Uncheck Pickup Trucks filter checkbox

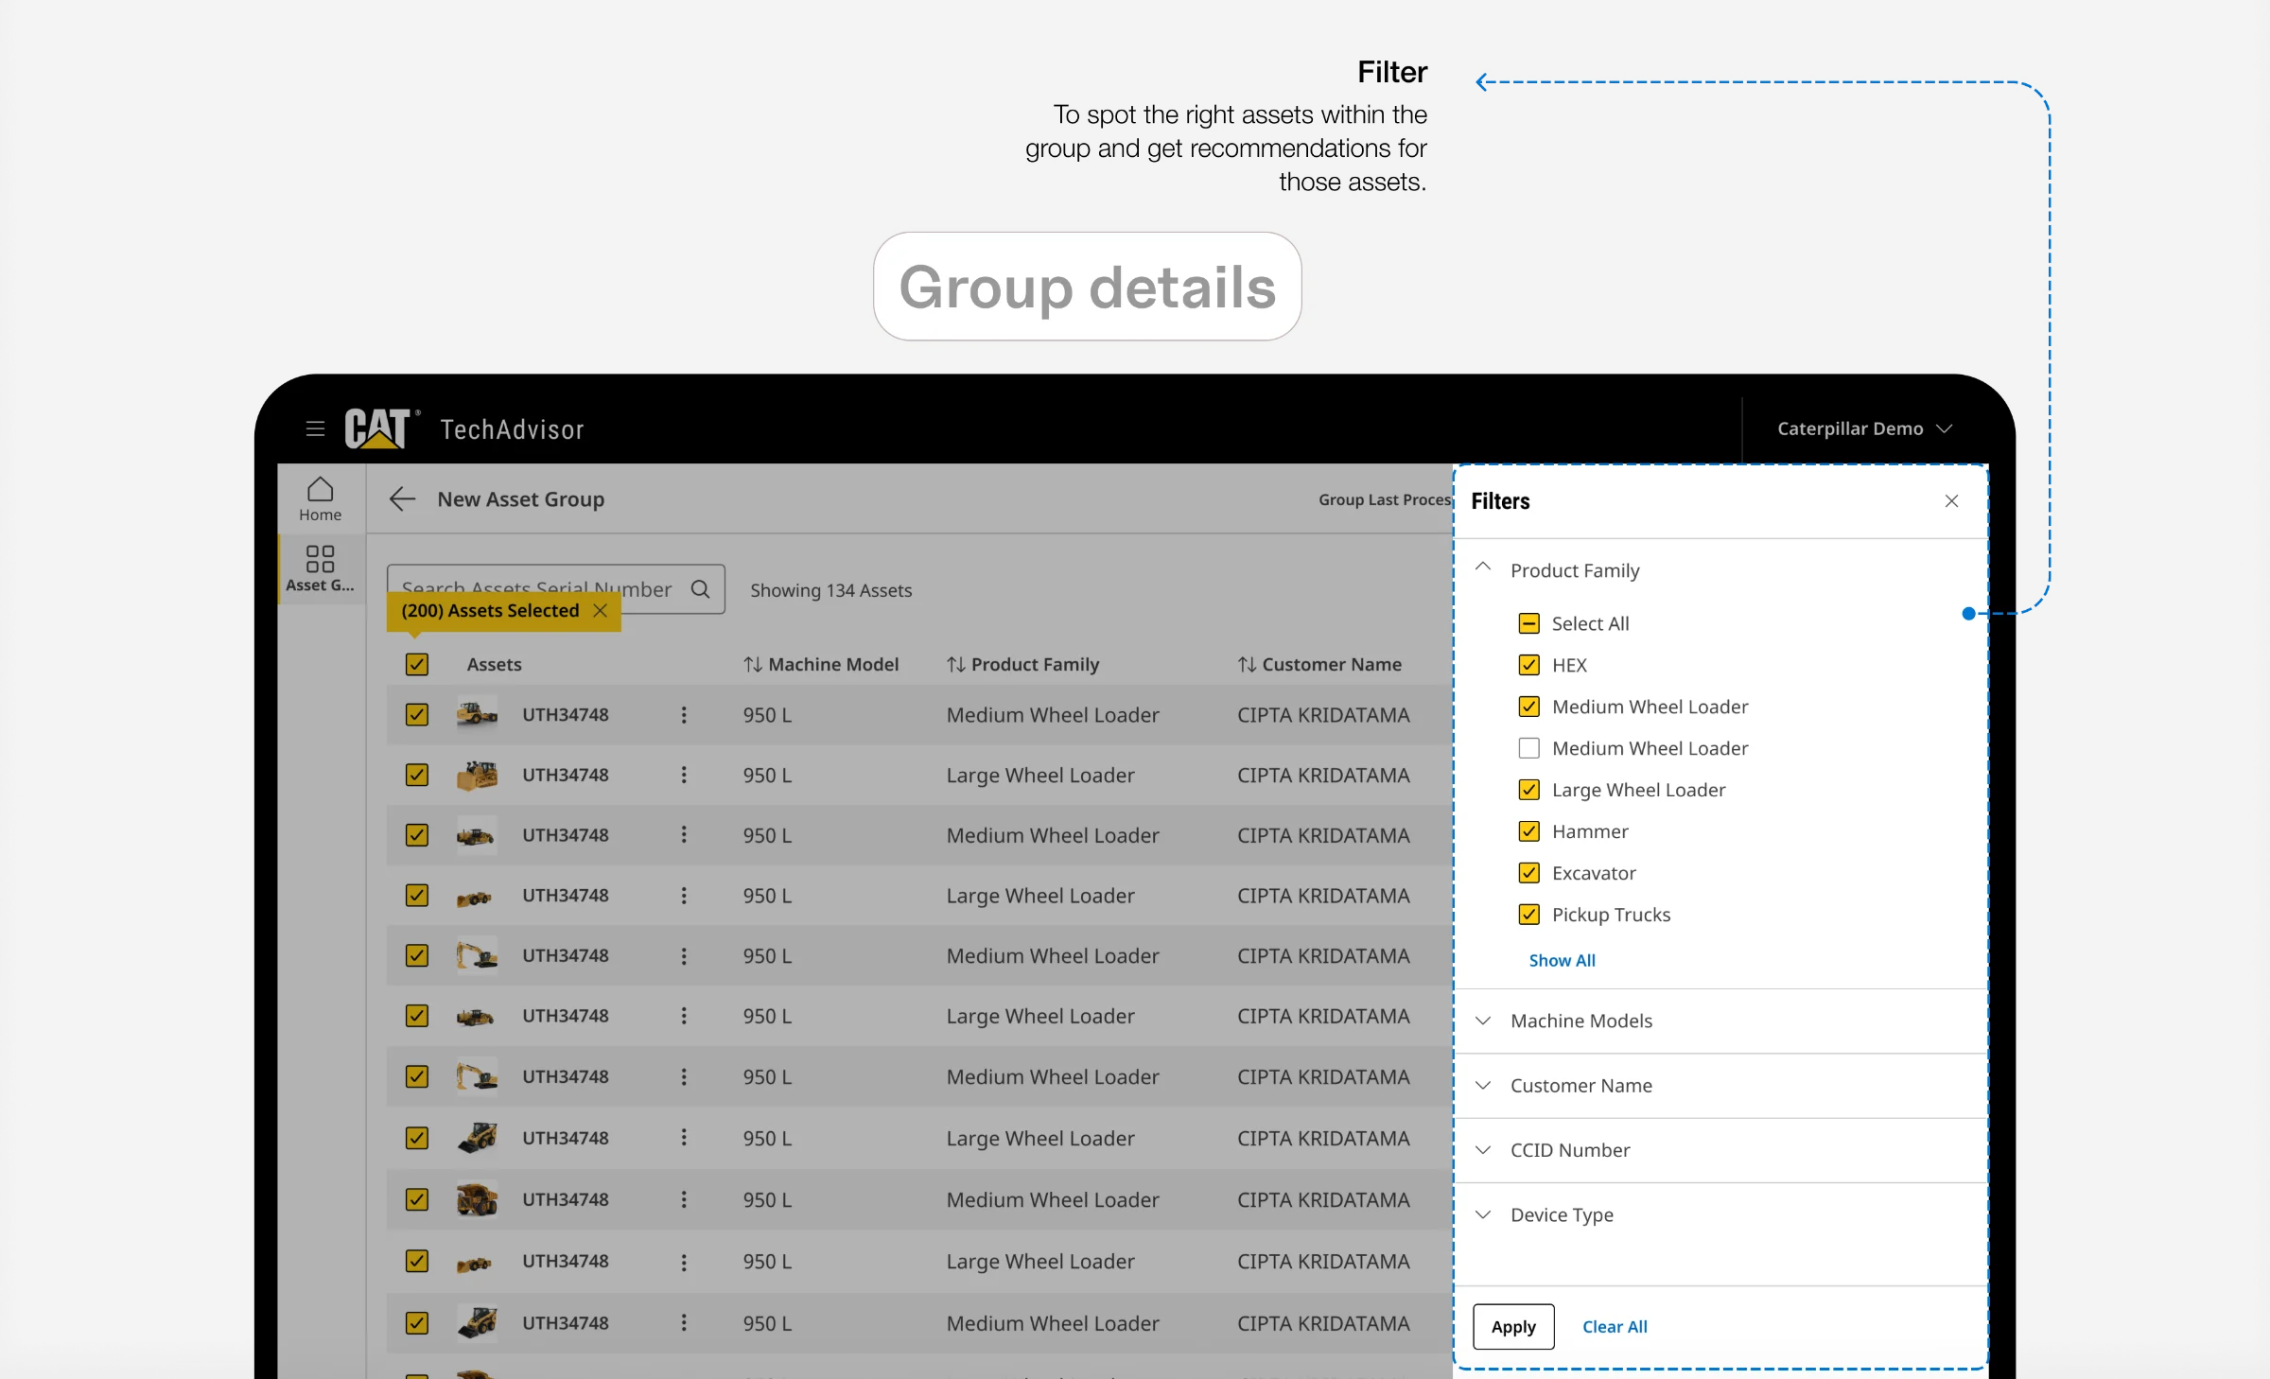pyautogui.click(x=1529, y=915)
